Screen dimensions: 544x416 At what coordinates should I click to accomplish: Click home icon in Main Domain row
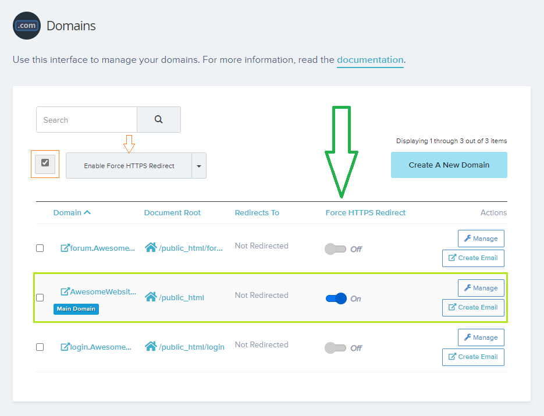click(x=151, y=297)
